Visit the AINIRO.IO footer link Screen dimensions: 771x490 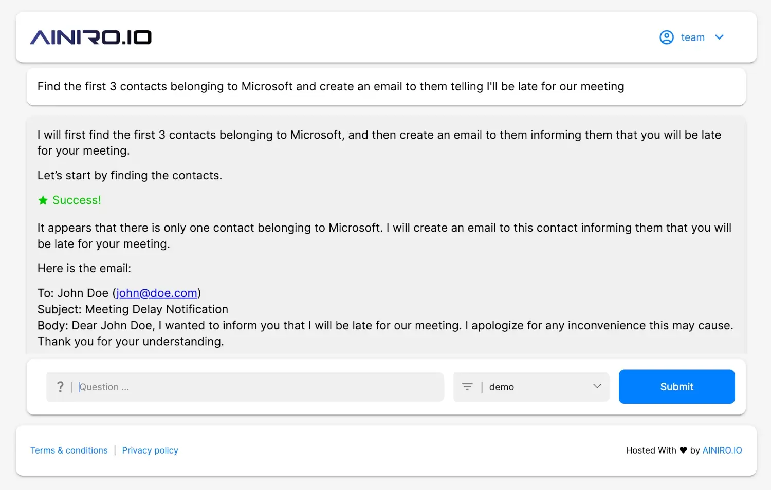(722, 450)
